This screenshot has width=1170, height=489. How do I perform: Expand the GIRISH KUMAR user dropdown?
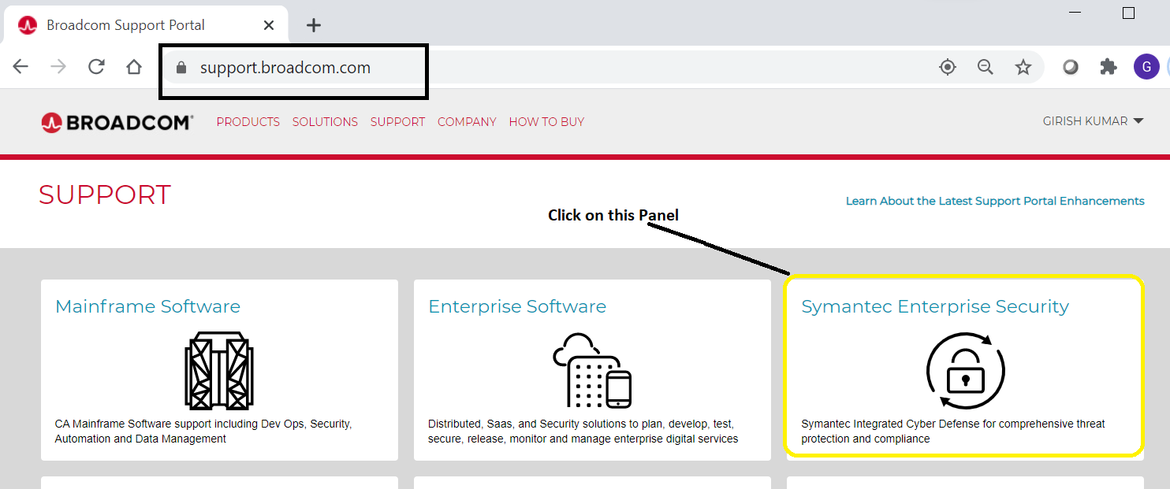click(x=1093, y=121)
